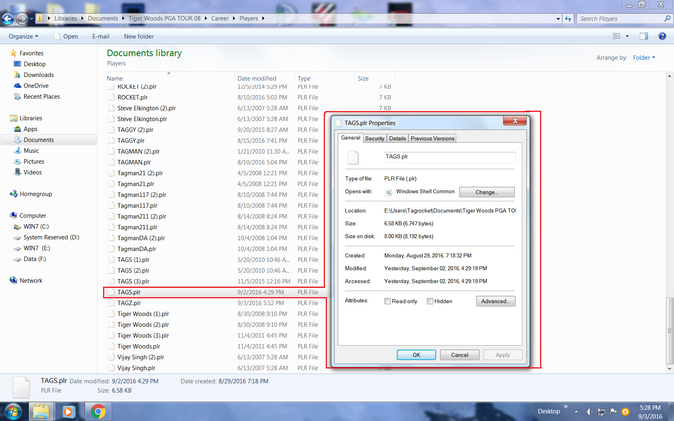Click the volume speaker tray icon
Screen dimensions: 674x421
(x=589, y=411)
